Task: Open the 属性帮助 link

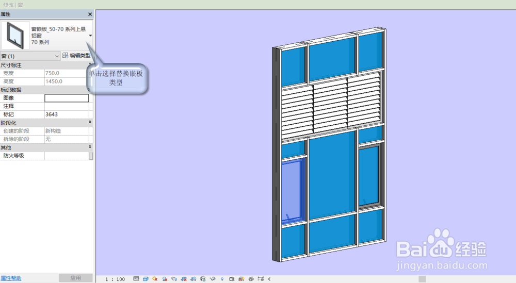Action: 11,278
